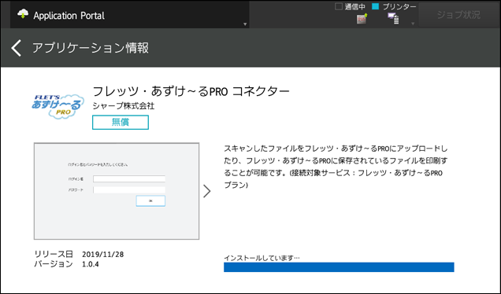Click the app title フレッツ・あずけ～るPRO コネクター
501x294 pixels.
tap(191, 91)
